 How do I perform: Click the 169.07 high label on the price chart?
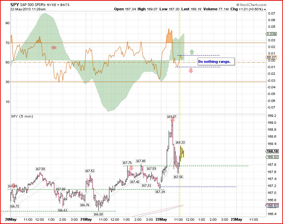click(171, 116)
